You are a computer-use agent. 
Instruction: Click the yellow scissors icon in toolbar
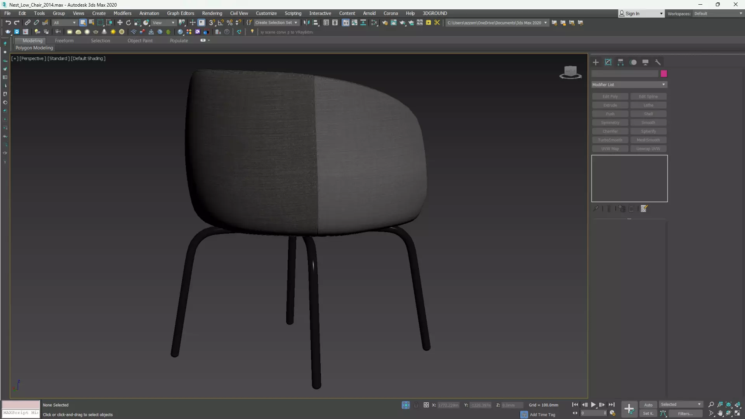point(437,23)
